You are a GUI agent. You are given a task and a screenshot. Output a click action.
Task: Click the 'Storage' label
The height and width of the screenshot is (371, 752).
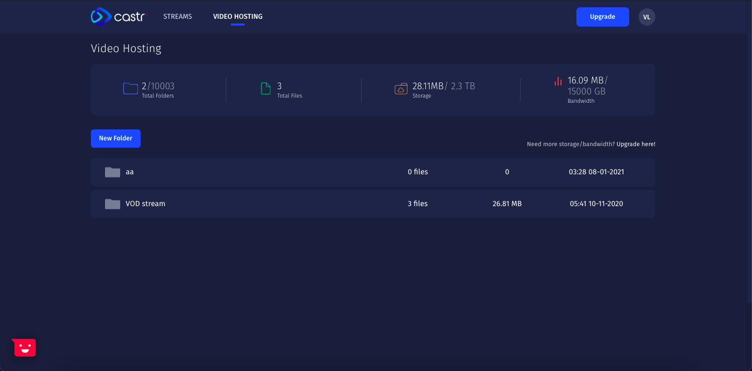tap(422, 96)
